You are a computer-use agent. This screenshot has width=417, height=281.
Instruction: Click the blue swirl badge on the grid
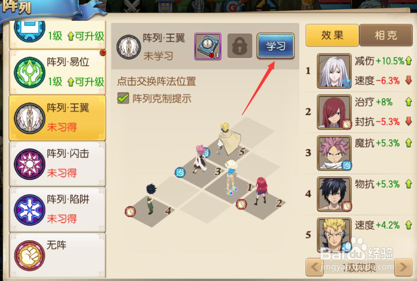[180, 173]
